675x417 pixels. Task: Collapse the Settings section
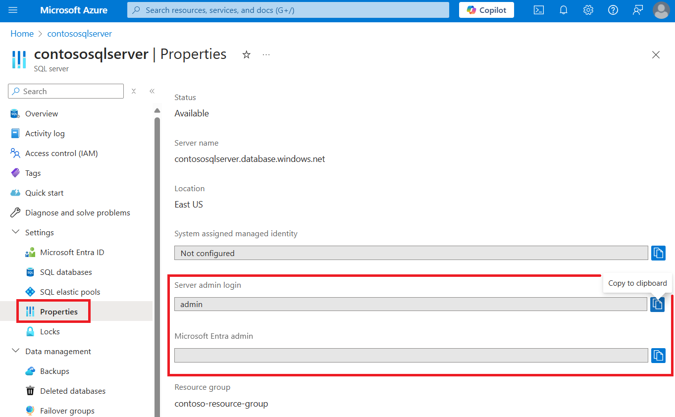tap(16, 232)
